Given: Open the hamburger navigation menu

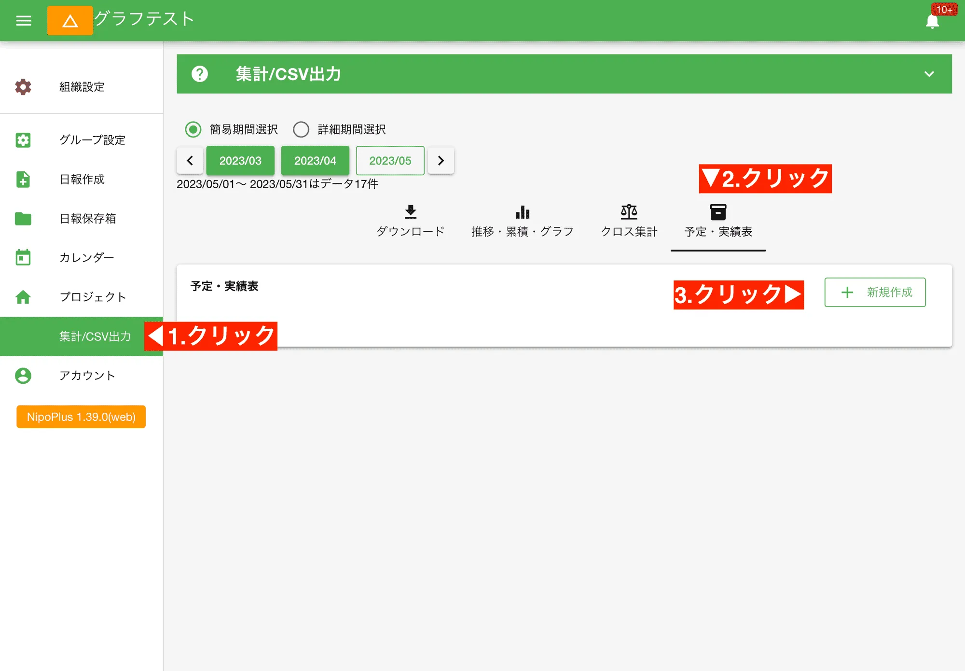Looking at the screenshot, I should tap(23, 20).
